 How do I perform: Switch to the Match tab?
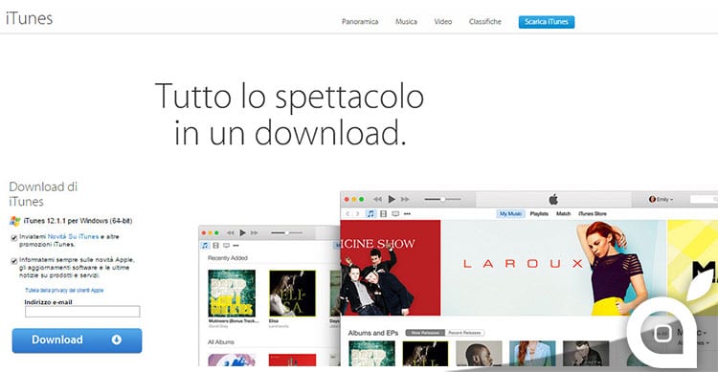(563, 213)
